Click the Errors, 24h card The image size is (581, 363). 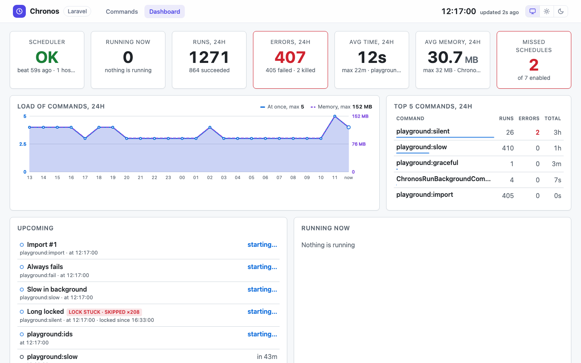point(290,60)
